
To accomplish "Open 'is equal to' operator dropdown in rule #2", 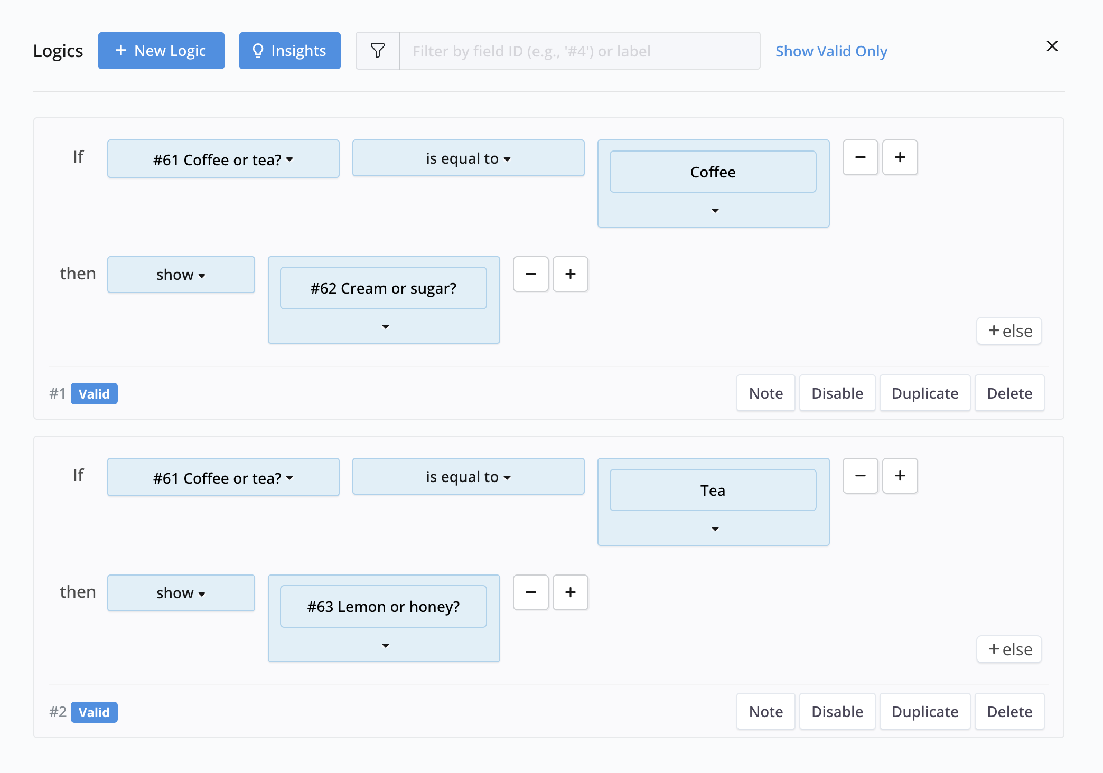I will pos(468,477).
